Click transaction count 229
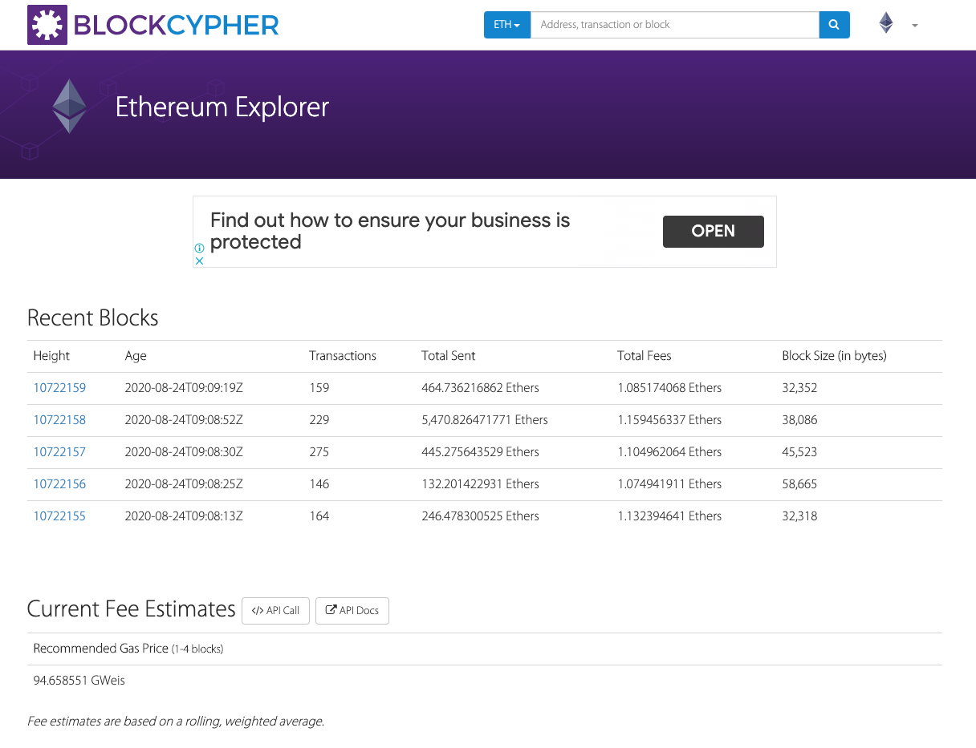The height and width of the screenshot is (748, 976). 319,420
